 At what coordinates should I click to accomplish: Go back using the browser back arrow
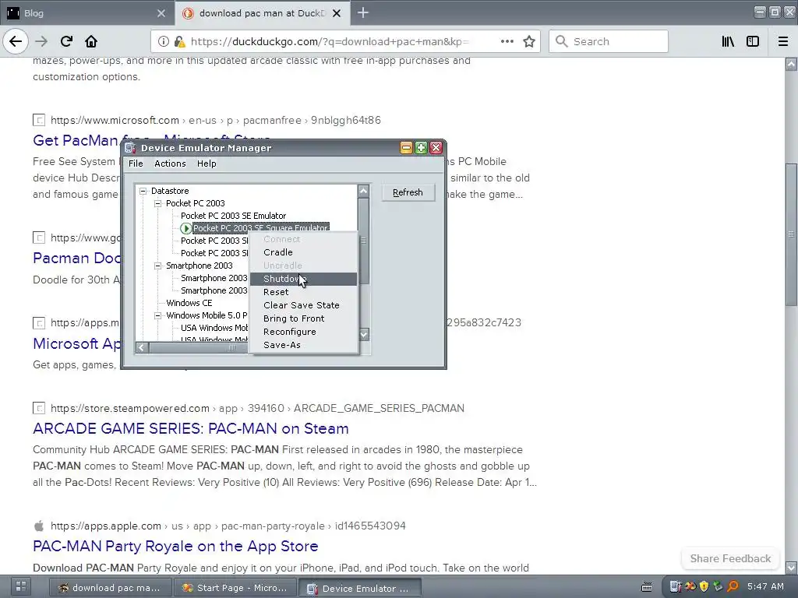point(16,41)
